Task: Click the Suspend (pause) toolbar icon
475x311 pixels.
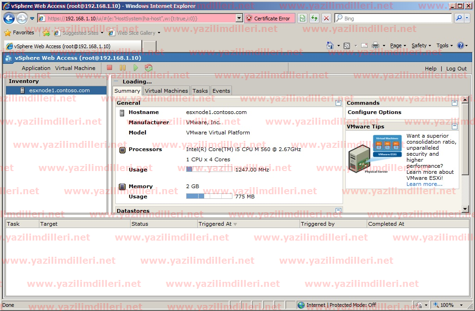Action: (x=123, y=68)
